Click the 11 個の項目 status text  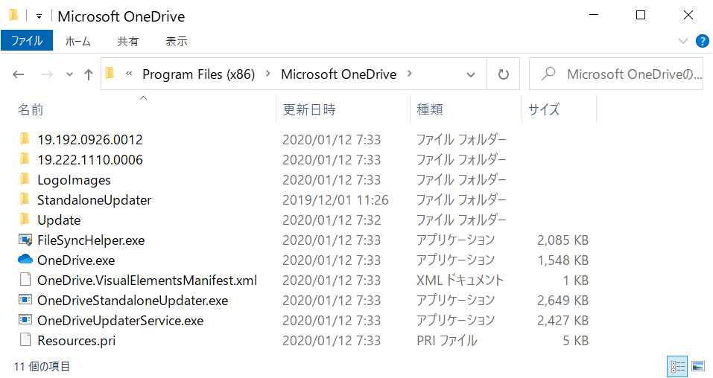(42, 366)
